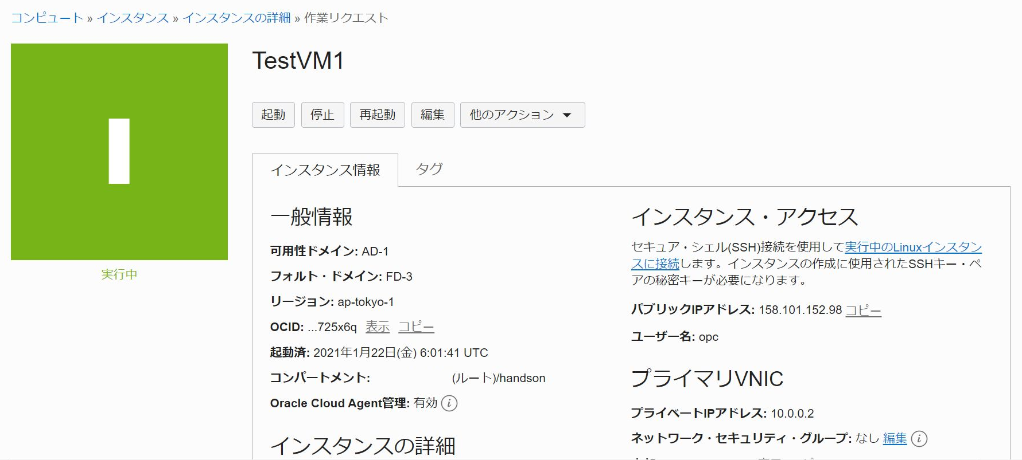Click info icon next to ネットワーク・セキュリティ・グループ
The width and height of the screenshot is (1022, 460).
pos(919,439)
